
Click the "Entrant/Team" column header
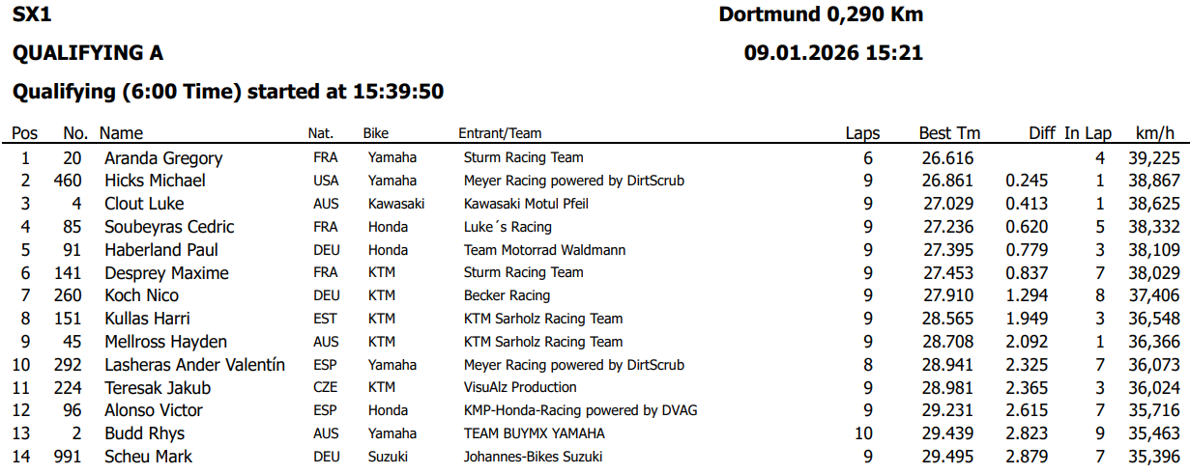point(500,133)
